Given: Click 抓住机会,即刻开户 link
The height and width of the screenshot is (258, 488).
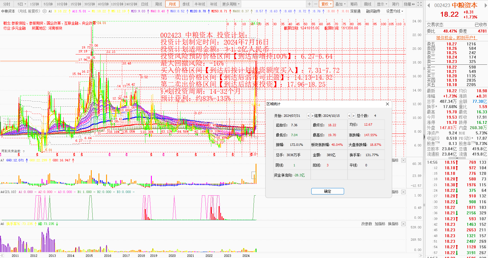Looking at the screenshot, I should (456, 37).
